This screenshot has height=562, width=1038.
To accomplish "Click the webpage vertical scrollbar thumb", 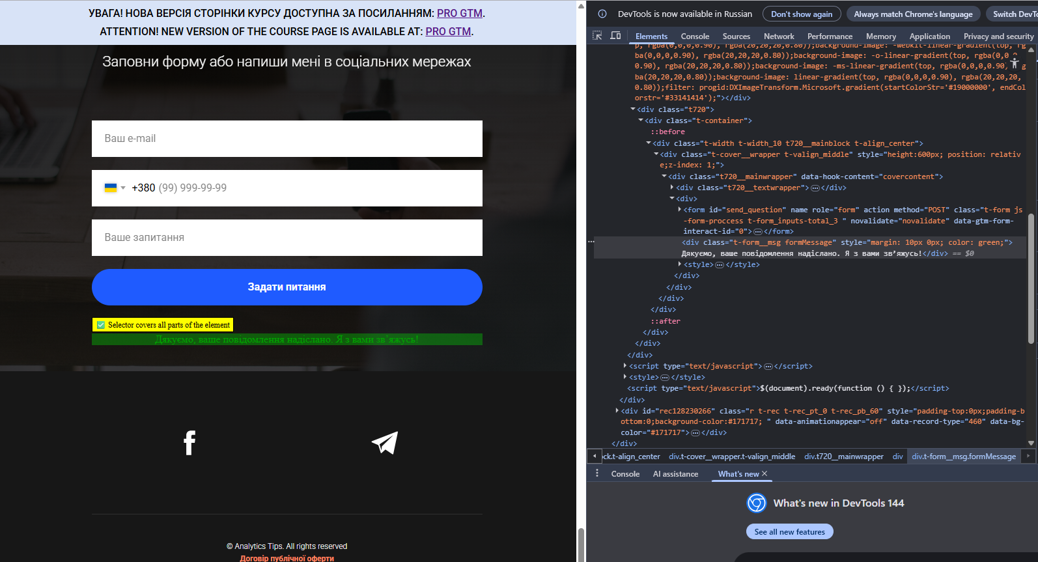I will tap(581, 544).
